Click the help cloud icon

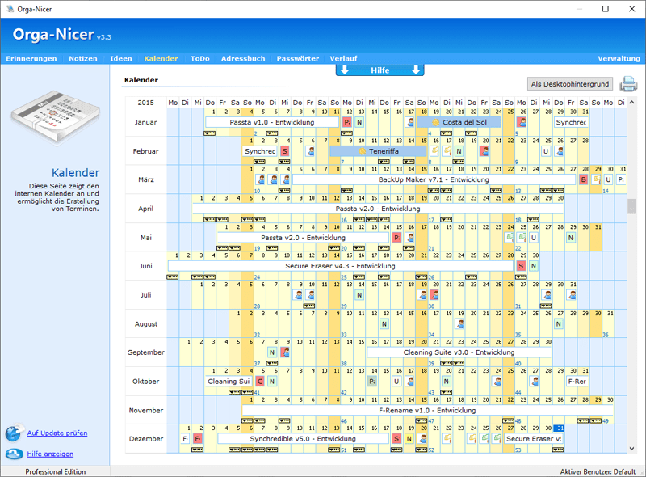click(15, 454)
